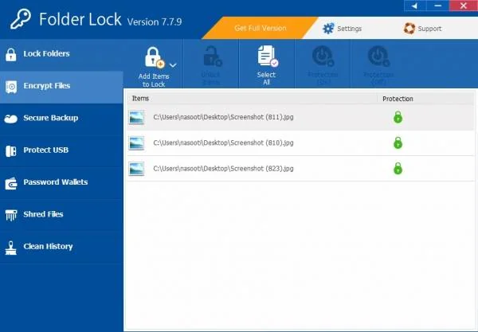Close the Folder Lock window
This screenshot has height=332, width=478.
464,6
